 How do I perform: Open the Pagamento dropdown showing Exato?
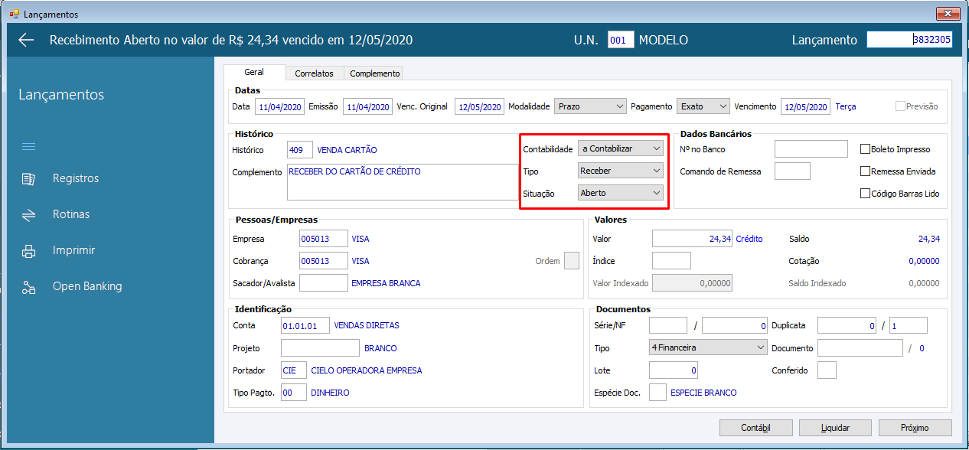click(703, 106)
